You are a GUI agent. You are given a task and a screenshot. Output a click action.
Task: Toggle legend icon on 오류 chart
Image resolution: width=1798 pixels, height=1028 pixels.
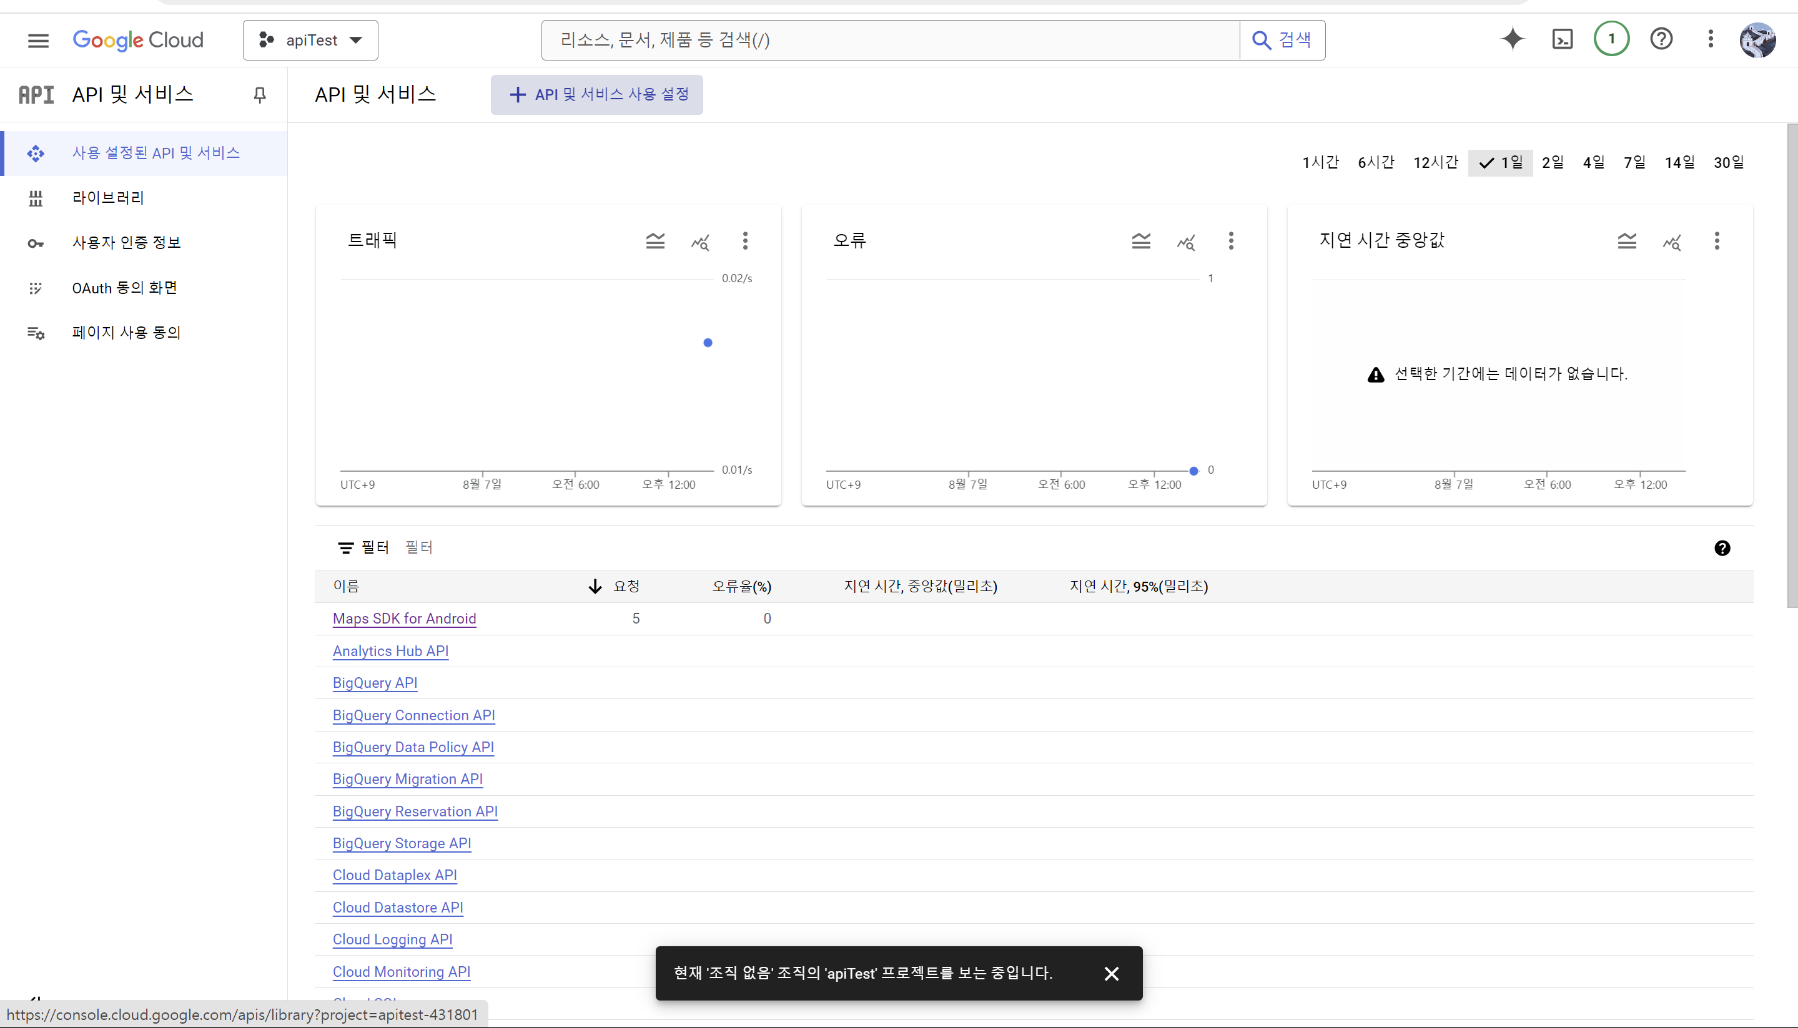(1141, 242)
